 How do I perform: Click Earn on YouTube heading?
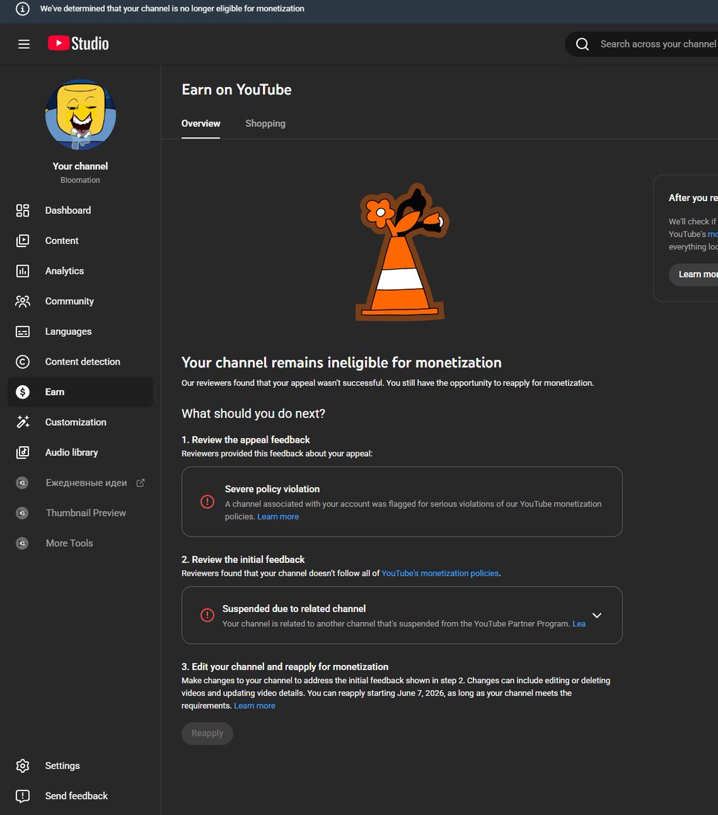click(236, 90)
